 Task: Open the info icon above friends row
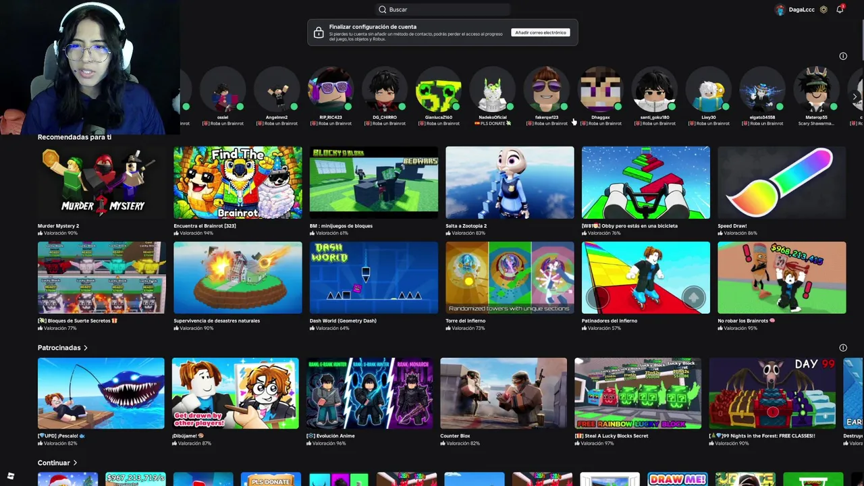843,56
